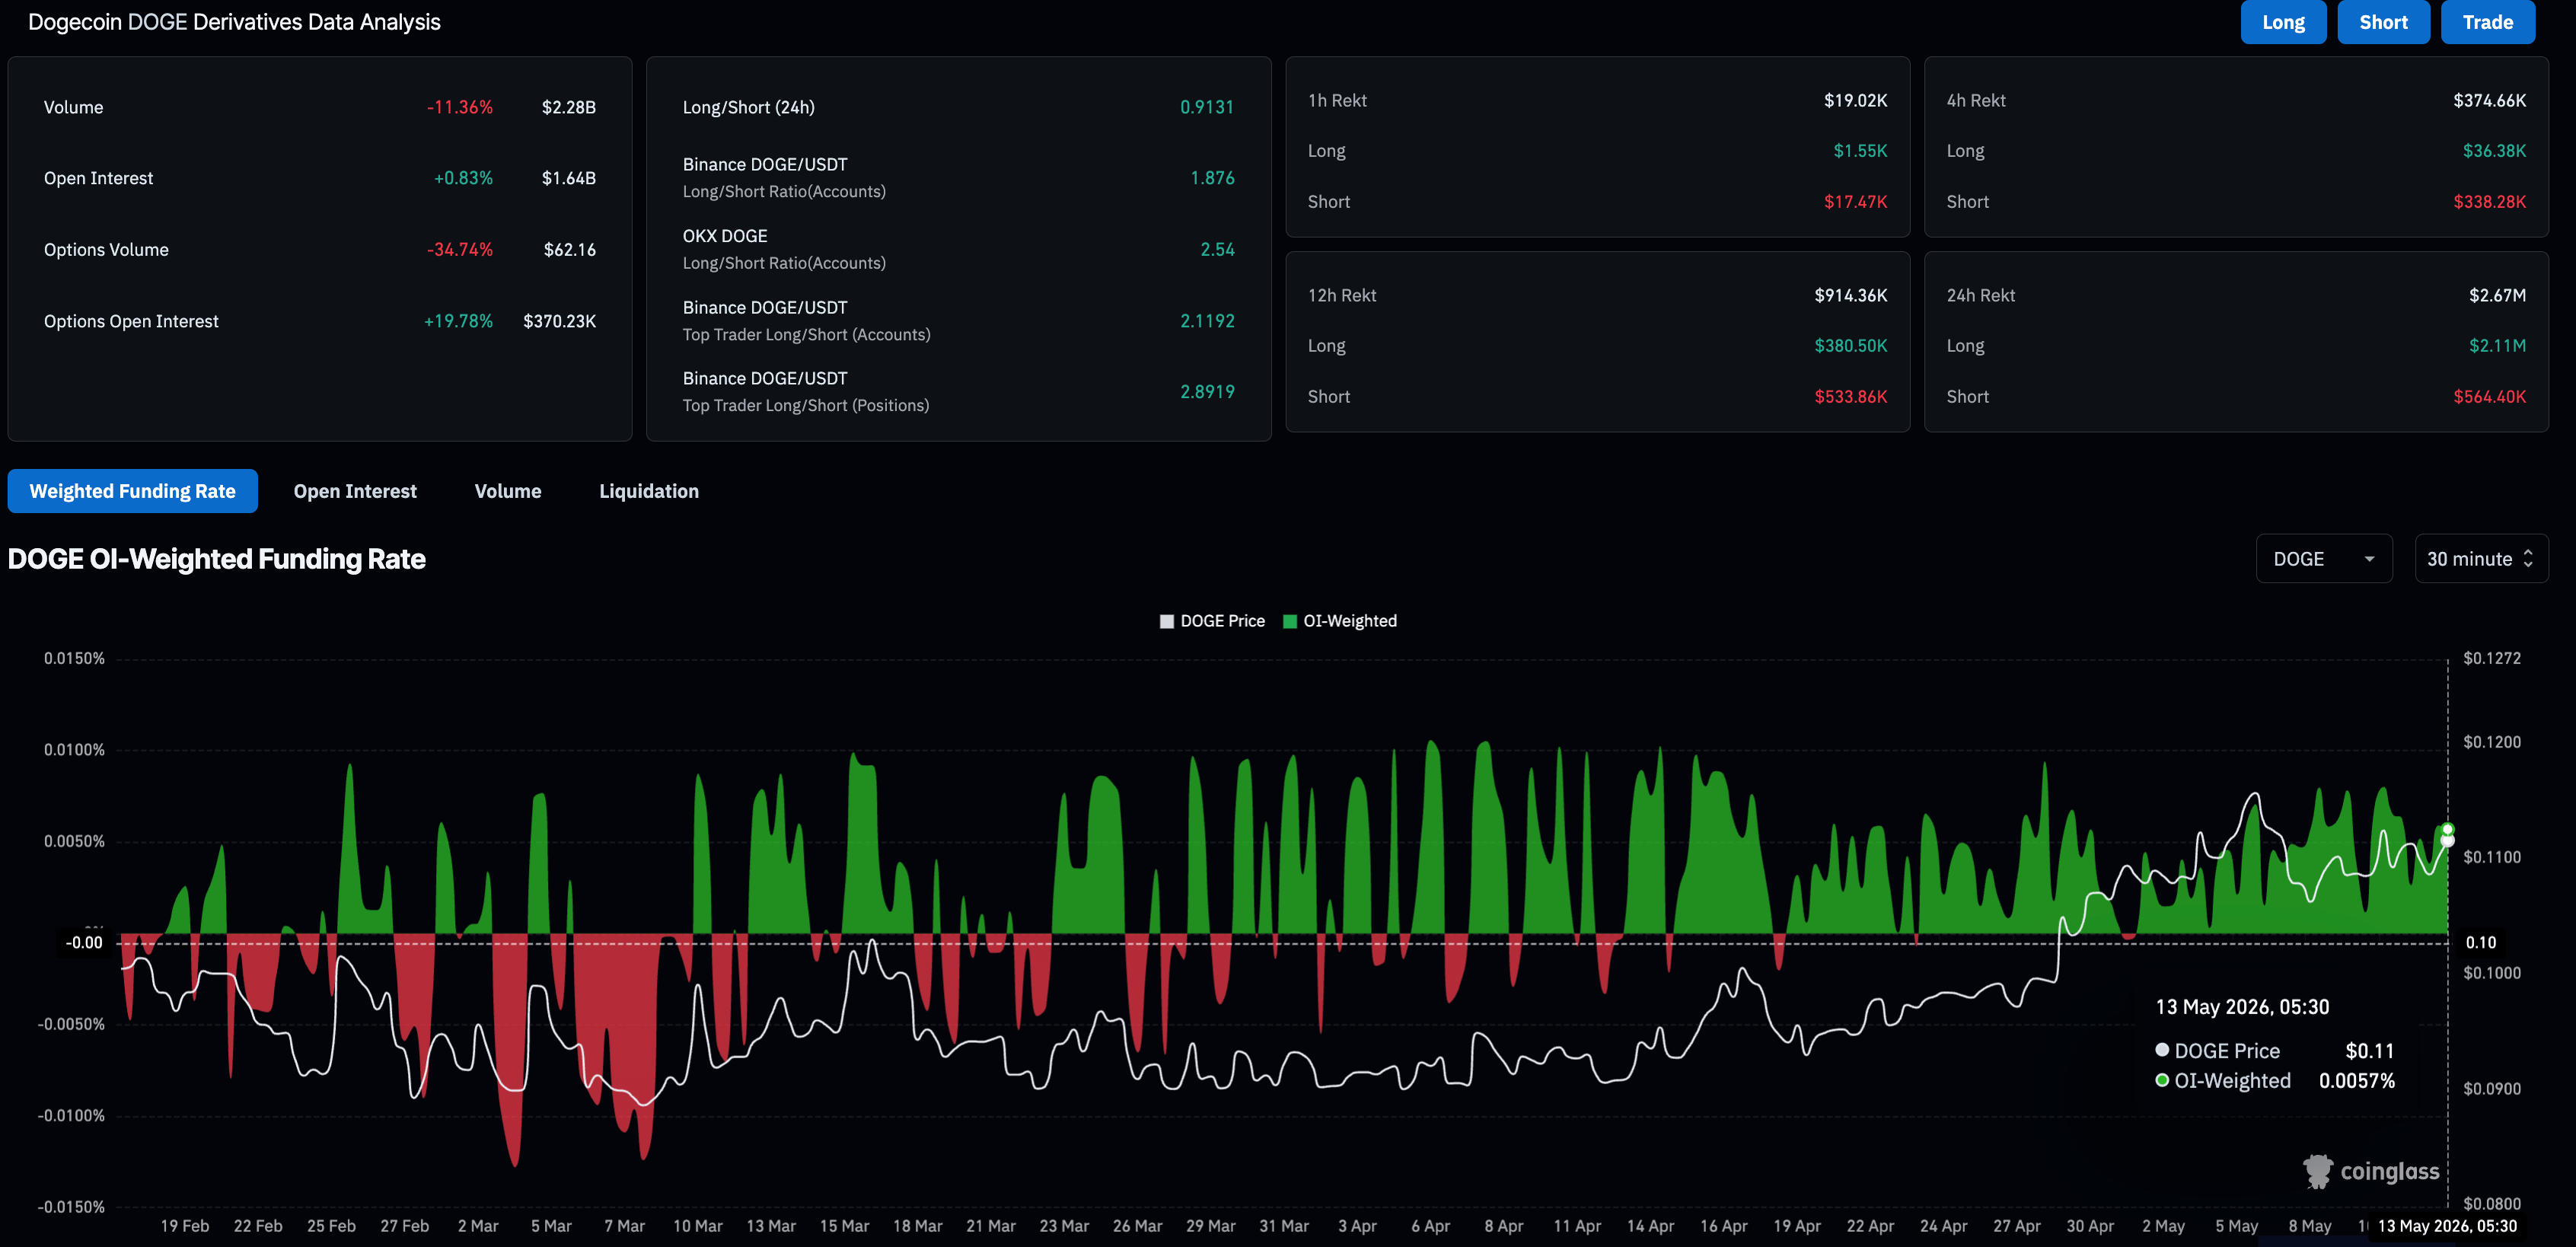Click the white DOGE Price tooltip dot
Screen dimensions: 2576x1247
(2162, 1050)
